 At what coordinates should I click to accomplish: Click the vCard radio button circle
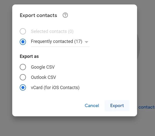click(x=23, y=88)
